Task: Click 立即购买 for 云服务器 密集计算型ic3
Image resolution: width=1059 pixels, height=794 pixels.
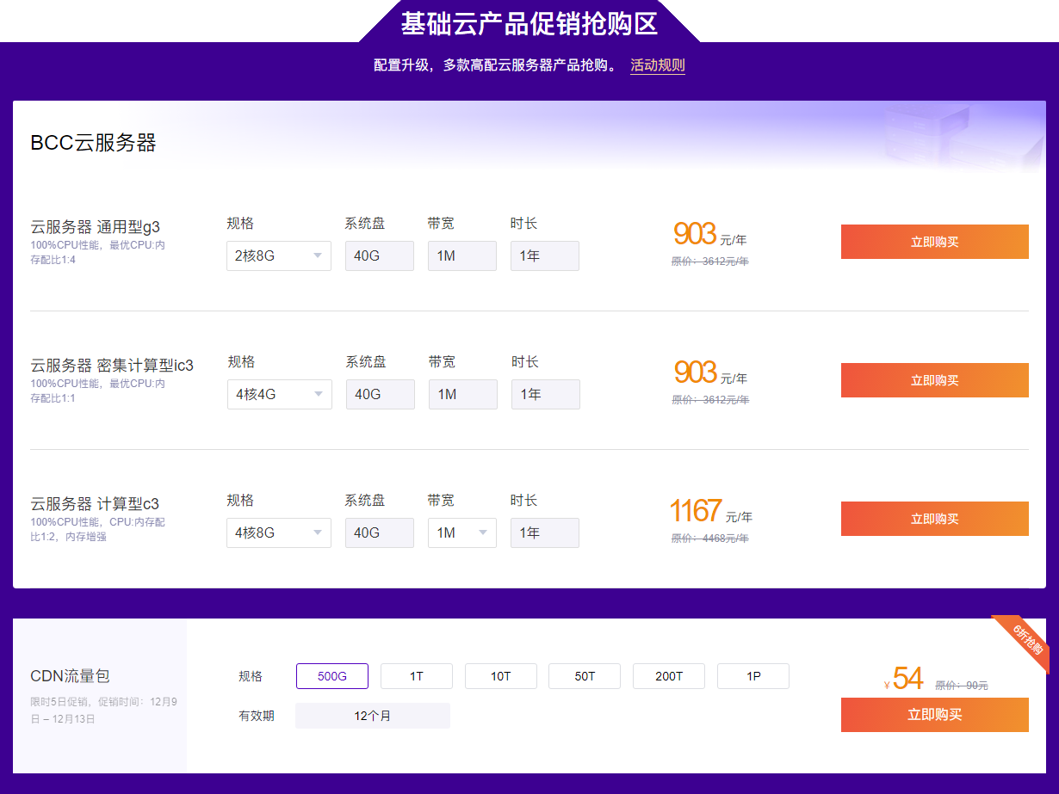Action: [x=935, y=380]
